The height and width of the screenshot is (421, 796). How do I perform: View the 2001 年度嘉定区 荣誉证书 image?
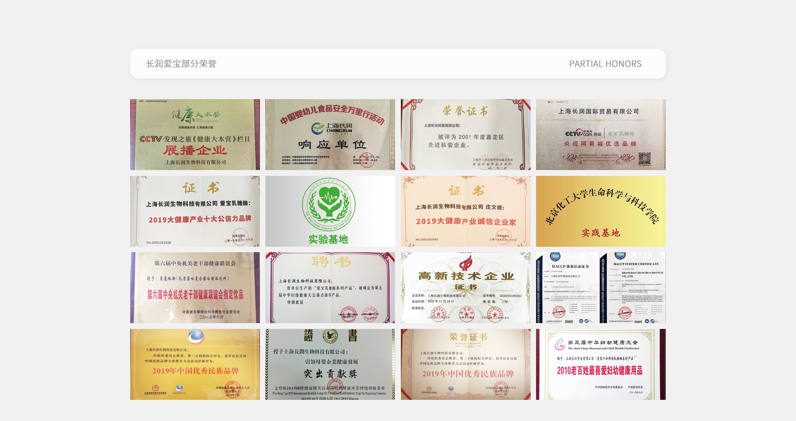point(466,134)
